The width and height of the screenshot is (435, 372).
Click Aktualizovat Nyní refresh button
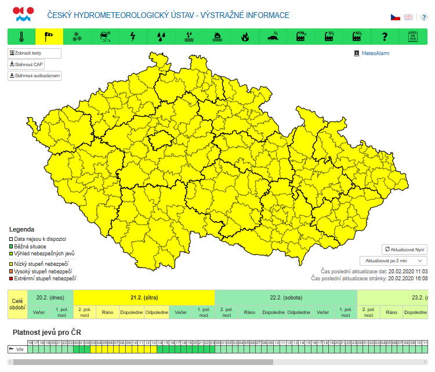point(404,250)
